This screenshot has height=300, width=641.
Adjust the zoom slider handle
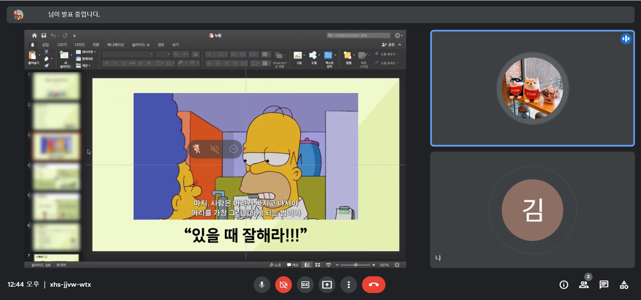coord(356,265)
